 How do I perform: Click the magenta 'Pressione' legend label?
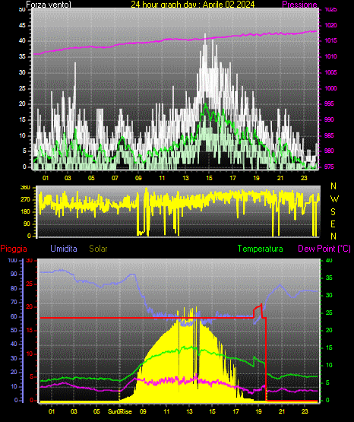tap(299, 5)
